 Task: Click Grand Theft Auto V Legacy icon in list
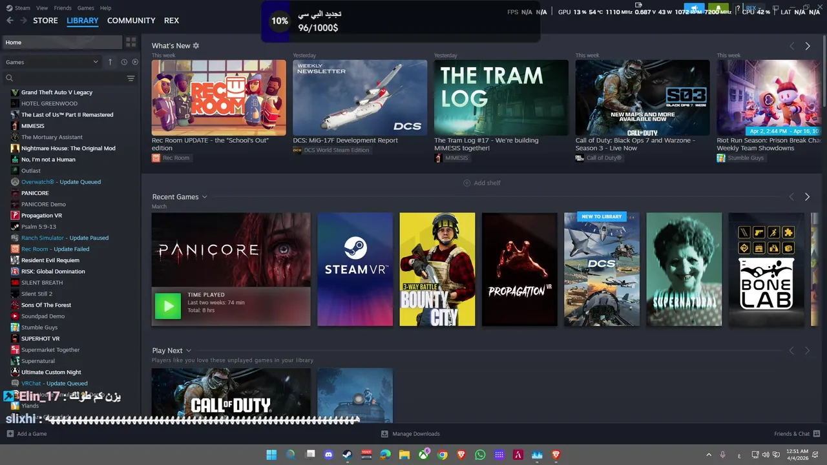click(x=15, y=92)
